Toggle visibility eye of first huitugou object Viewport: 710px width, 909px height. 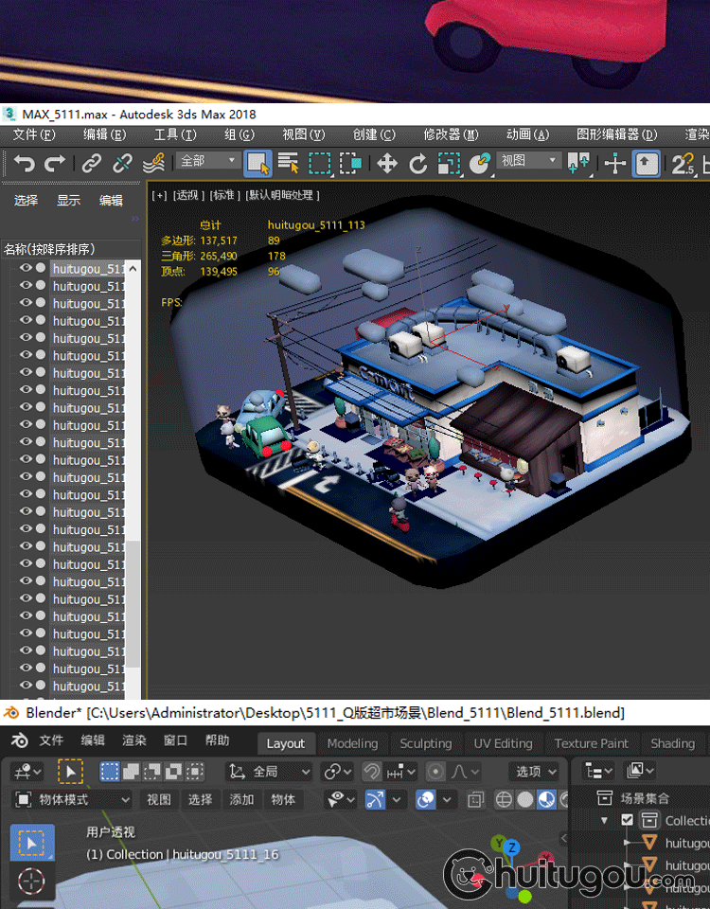[26, 269]
